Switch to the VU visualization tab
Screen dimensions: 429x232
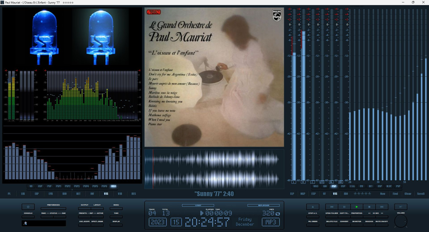31,186
